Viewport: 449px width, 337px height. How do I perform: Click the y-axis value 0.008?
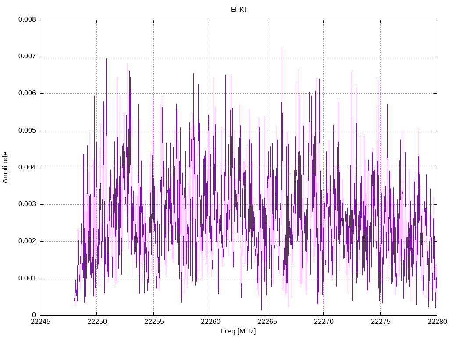(27, 19)
